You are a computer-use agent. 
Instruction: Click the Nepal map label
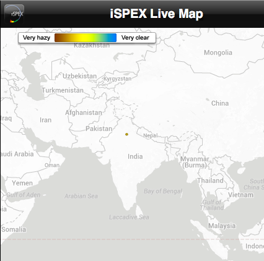click(151, 135)
